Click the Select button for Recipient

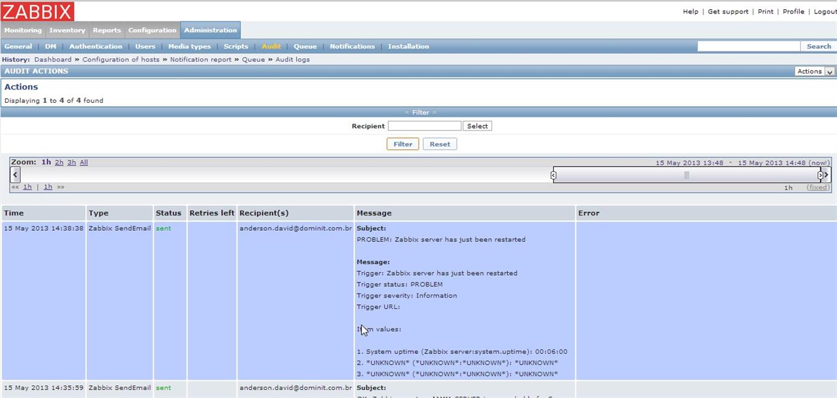(x=477, y=126)
